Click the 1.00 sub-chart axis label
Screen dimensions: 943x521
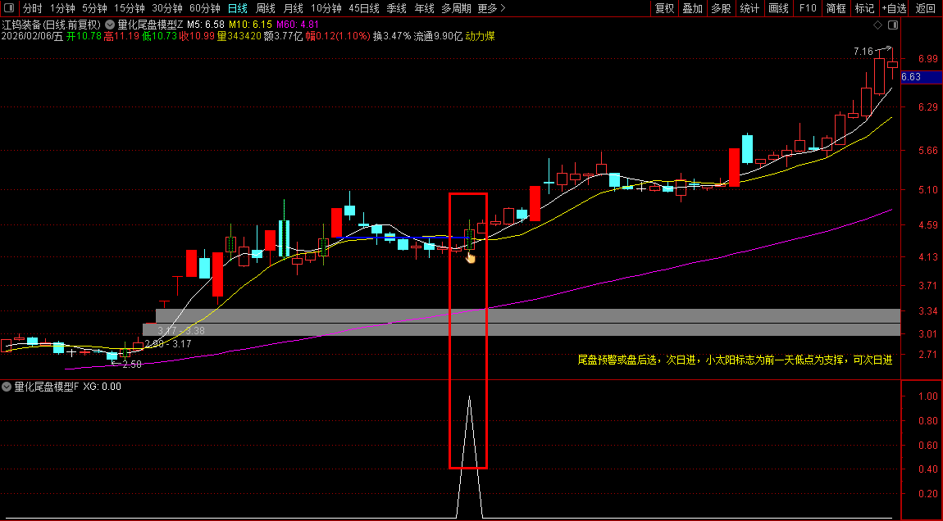coord(928,396)
